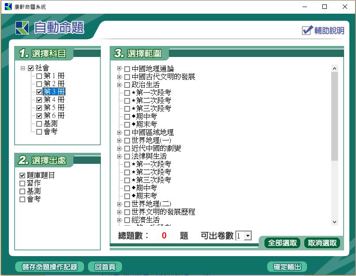The image size is (356, 276).
Task: Check the 中國地理通論 range checkbox
Action: click(127, 69)
